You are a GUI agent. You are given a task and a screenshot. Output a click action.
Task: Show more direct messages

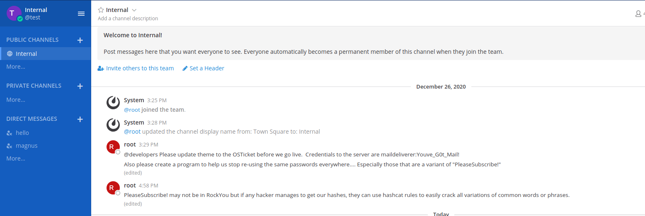(16, 158)
